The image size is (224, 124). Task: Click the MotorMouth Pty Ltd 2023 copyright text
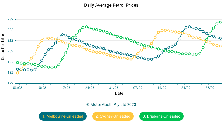(111, 104)
